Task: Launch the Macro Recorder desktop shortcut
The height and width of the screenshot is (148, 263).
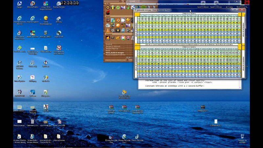Action: pos(137,138)
